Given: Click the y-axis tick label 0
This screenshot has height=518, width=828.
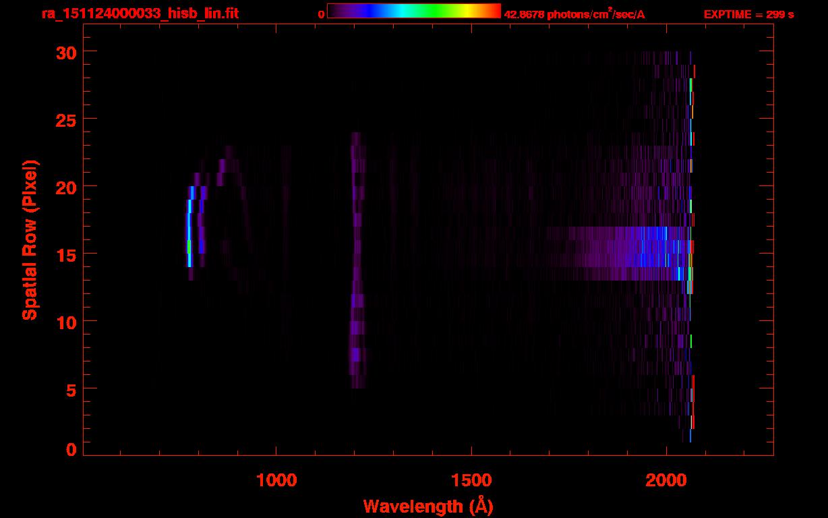Looking at the screenshot, I should pyautogui.click(x=71, y=450).
